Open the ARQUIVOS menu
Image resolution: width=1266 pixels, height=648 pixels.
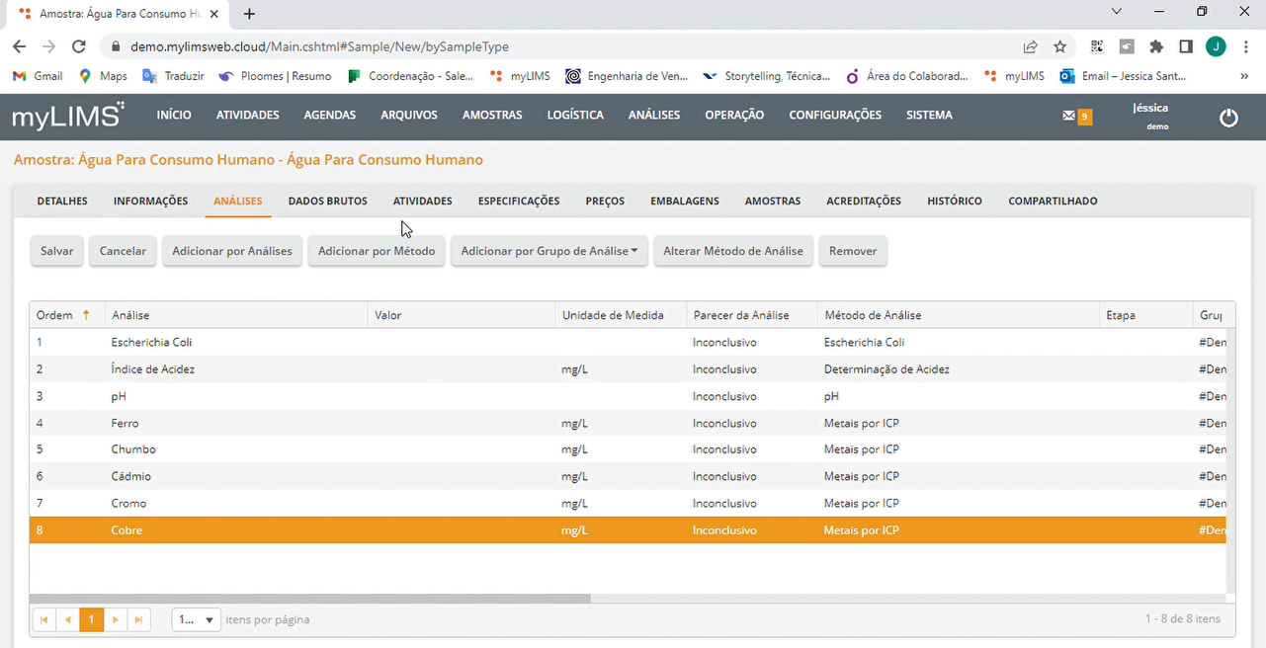[409, 116]
